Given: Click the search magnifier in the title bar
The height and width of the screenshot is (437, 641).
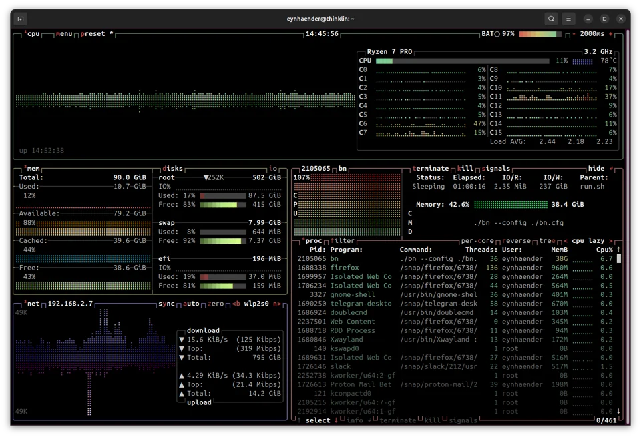Looking at the screenshot, I should click(551, 19).
